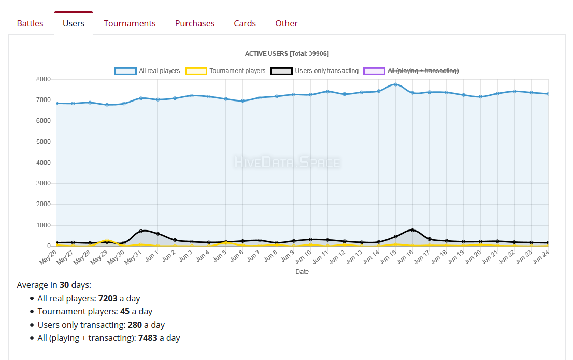Screen dimensions: 573x360
Task: Toggle Tournament players yellow legend swatch
Action: [x=196, y=71]
